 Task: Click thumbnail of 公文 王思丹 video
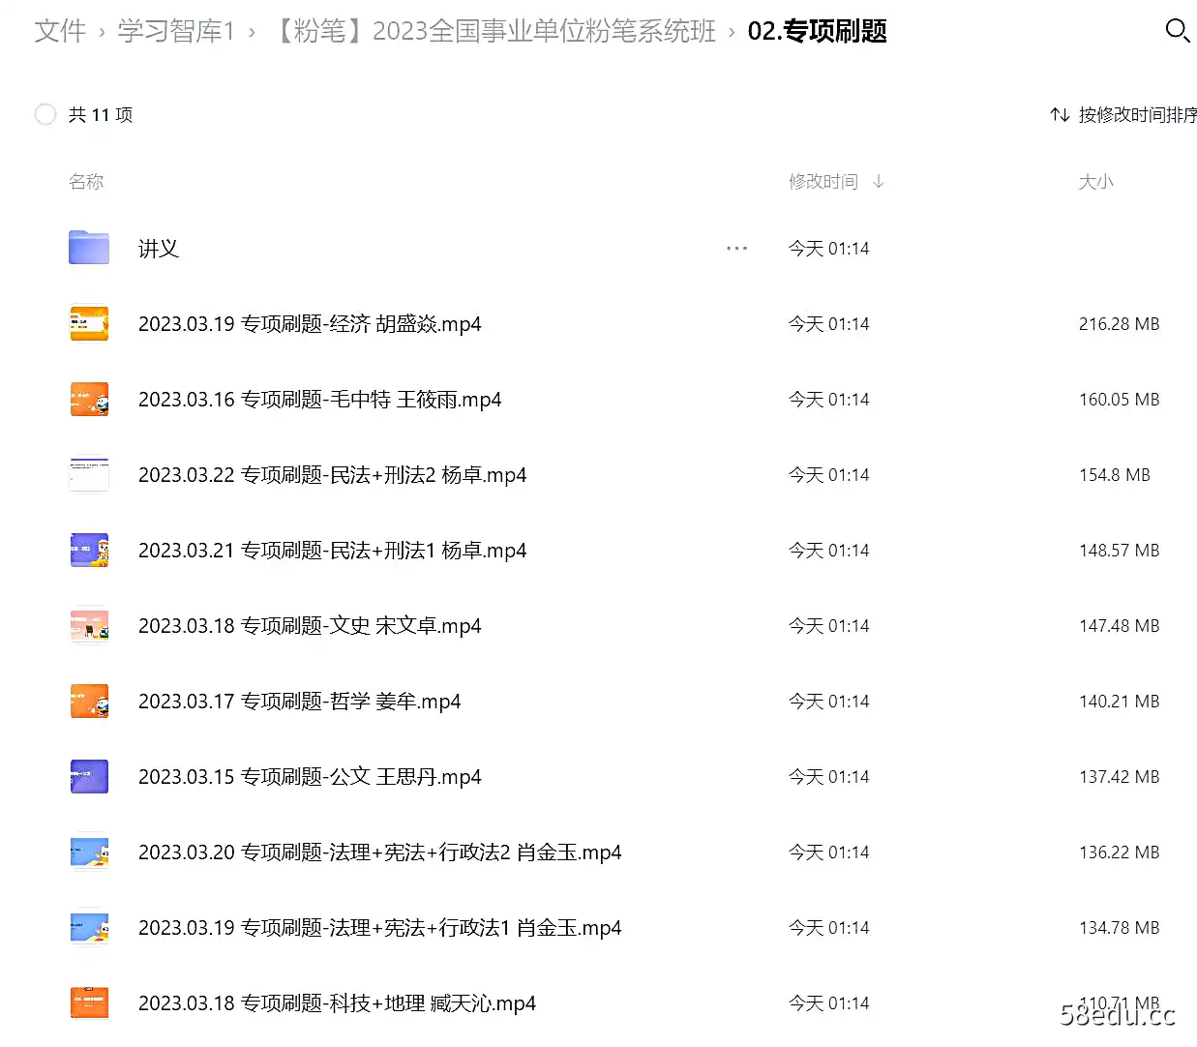click(89, 777)
